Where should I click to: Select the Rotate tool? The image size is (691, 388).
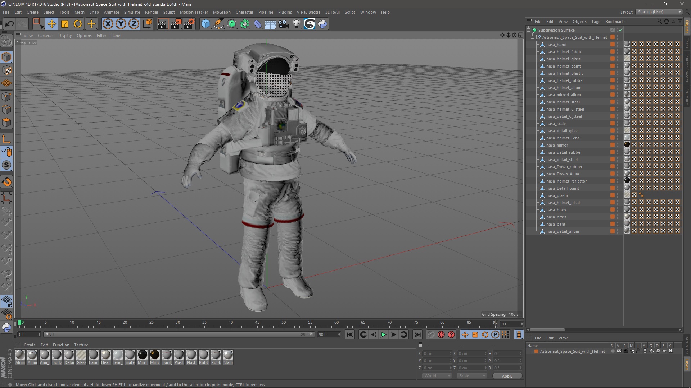click(78, 24)
